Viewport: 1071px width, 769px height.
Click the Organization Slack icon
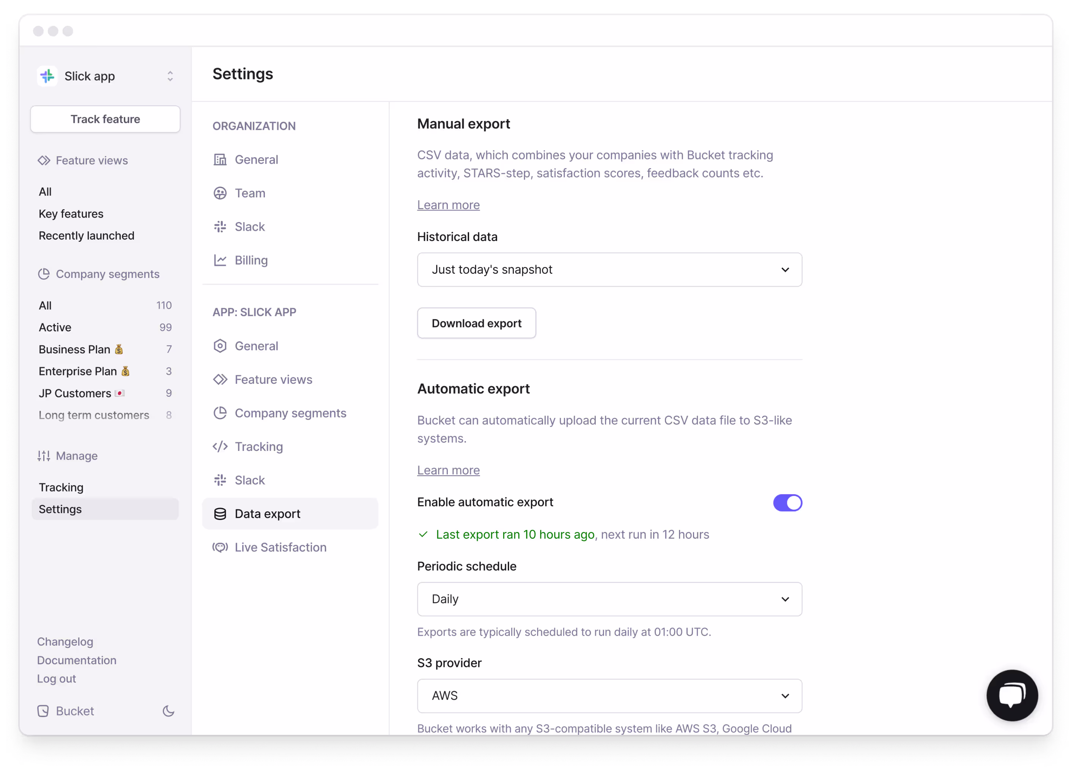click(x=220, y=227)
